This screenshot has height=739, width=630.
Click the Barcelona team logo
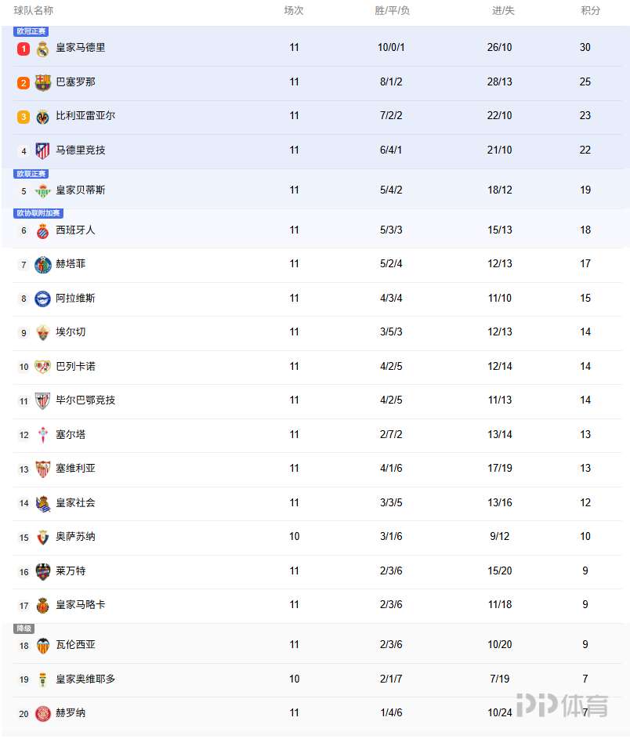click(42, 82)
